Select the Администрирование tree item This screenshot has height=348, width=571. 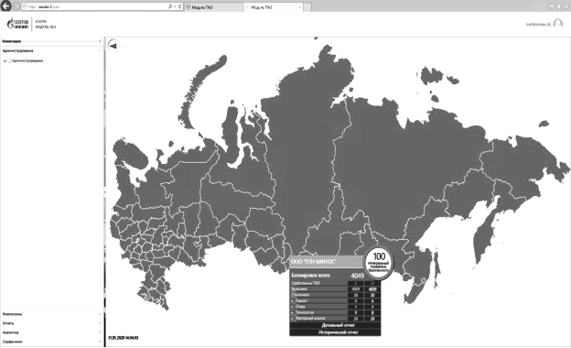click(27, 60)
